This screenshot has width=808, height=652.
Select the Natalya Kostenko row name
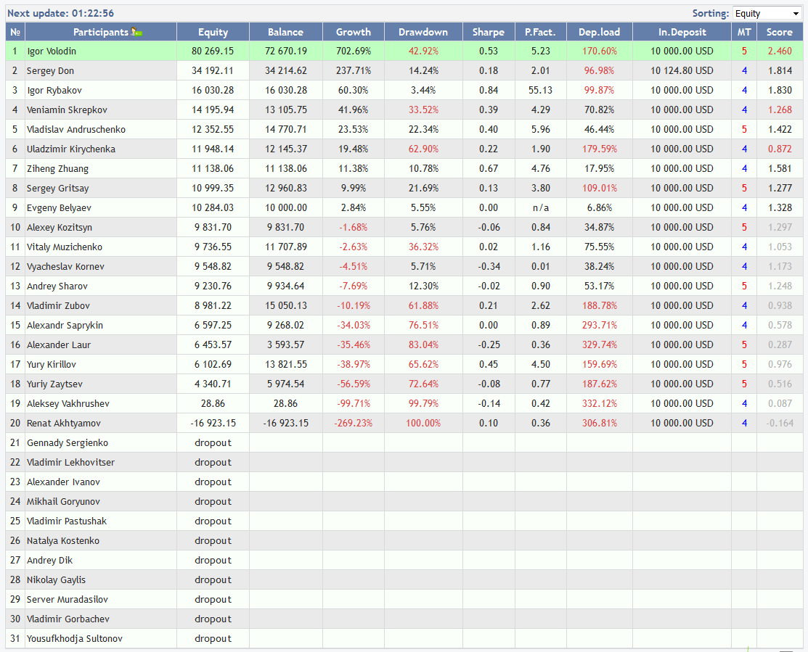tap(63, 540)
